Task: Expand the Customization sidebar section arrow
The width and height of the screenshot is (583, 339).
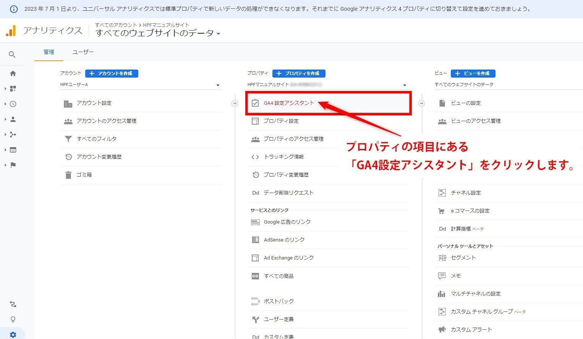Action: [x=5, y=89]
